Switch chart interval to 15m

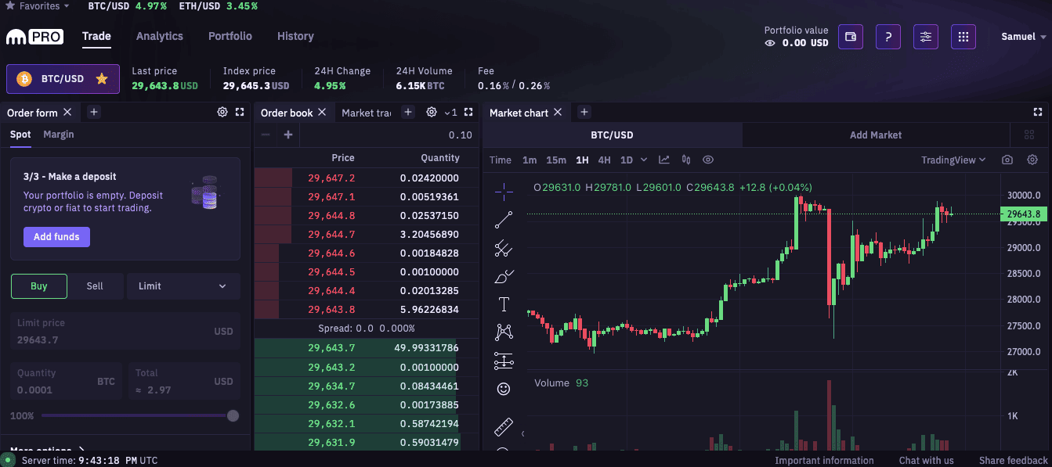[556, 160]
